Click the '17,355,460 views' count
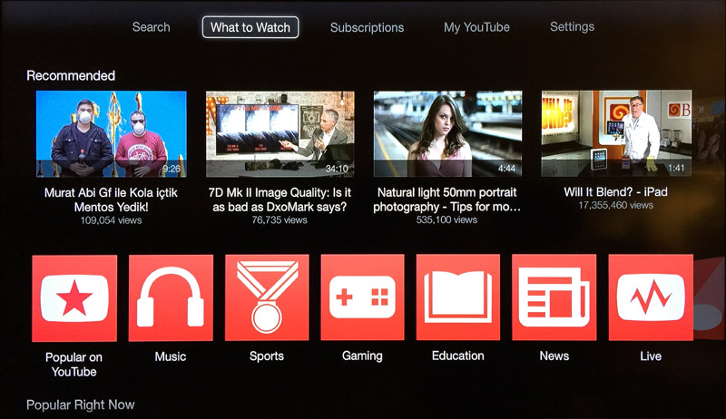The height and width of the screenshot is (419, 726). click(x=616, y=205)
